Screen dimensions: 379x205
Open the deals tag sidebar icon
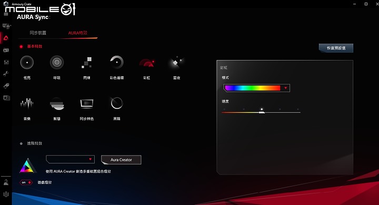6,86
